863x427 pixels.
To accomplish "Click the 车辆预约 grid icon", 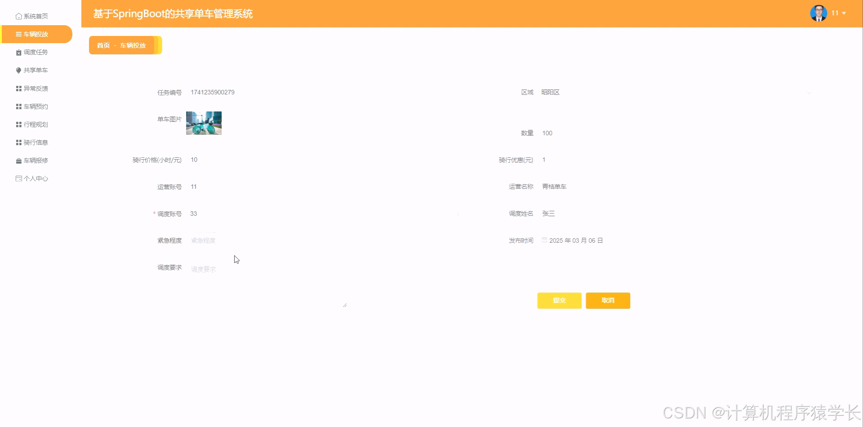I will (x=18, y=106).
